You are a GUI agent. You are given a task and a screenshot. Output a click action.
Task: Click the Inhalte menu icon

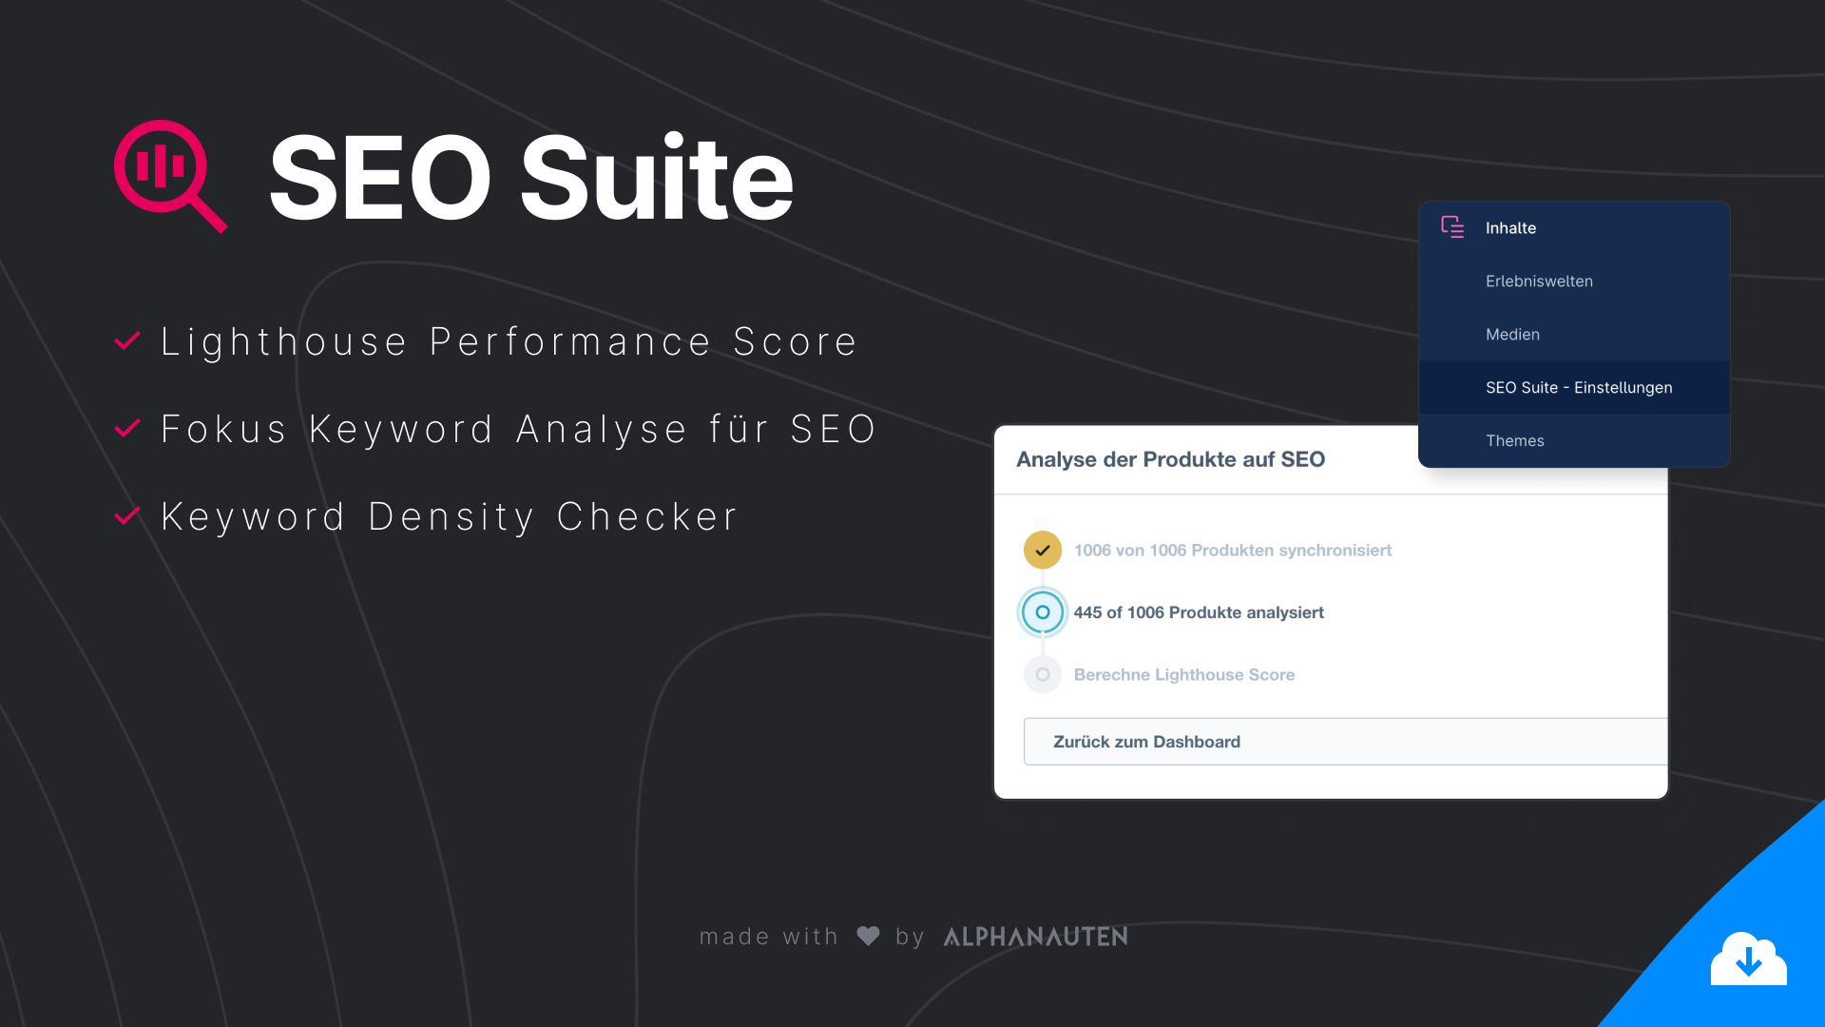[x=1452, y=227]
